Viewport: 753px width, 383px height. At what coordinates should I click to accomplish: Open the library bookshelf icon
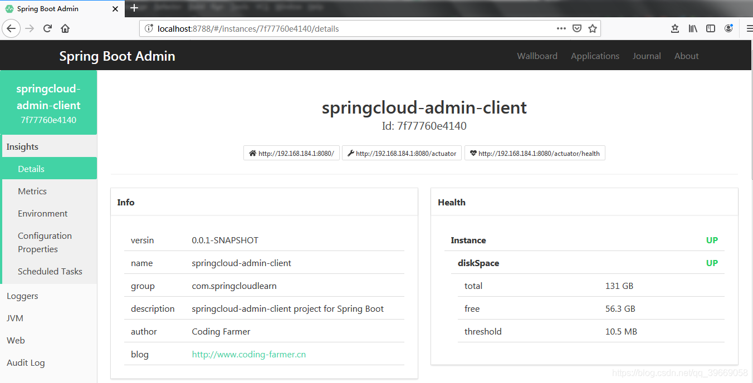pos(693,28)
